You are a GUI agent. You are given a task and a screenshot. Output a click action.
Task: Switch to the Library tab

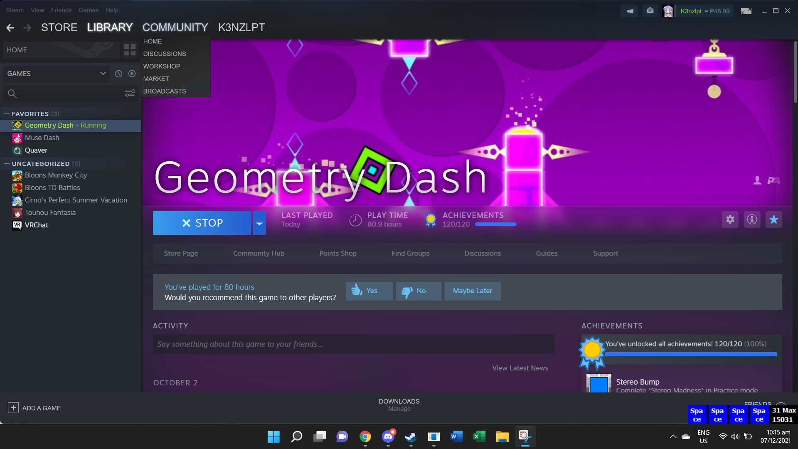(x=110, y=27)
